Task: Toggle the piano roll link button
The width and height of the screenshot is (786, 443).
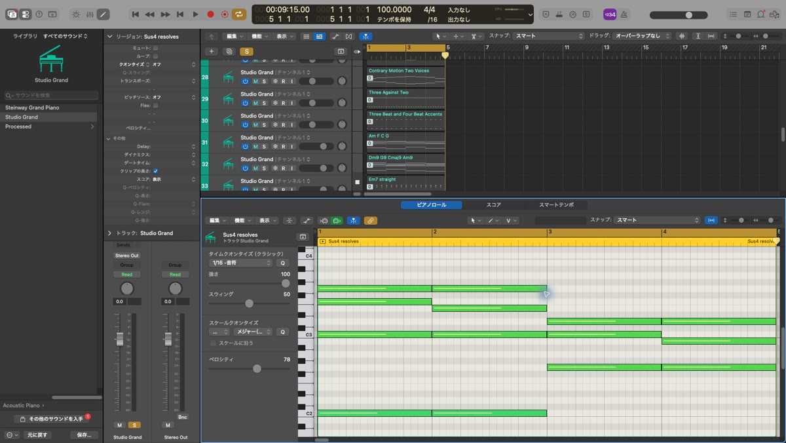Action: click(x=370, y=221)
